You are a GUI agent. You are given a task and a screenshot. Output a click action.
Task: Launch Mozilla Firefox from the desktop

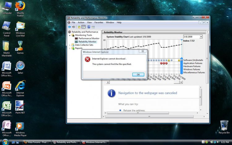click(x=20, y=9)
